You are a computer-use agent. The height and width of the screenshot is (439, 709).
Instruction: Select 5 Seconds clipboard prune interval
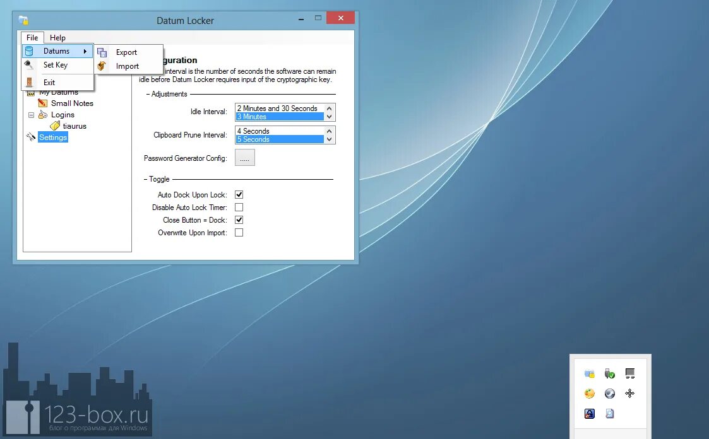coord(280,139)
